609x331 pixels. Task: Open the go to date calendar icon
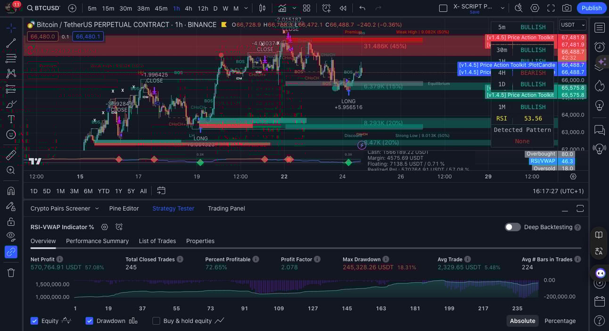pos(161,190)
